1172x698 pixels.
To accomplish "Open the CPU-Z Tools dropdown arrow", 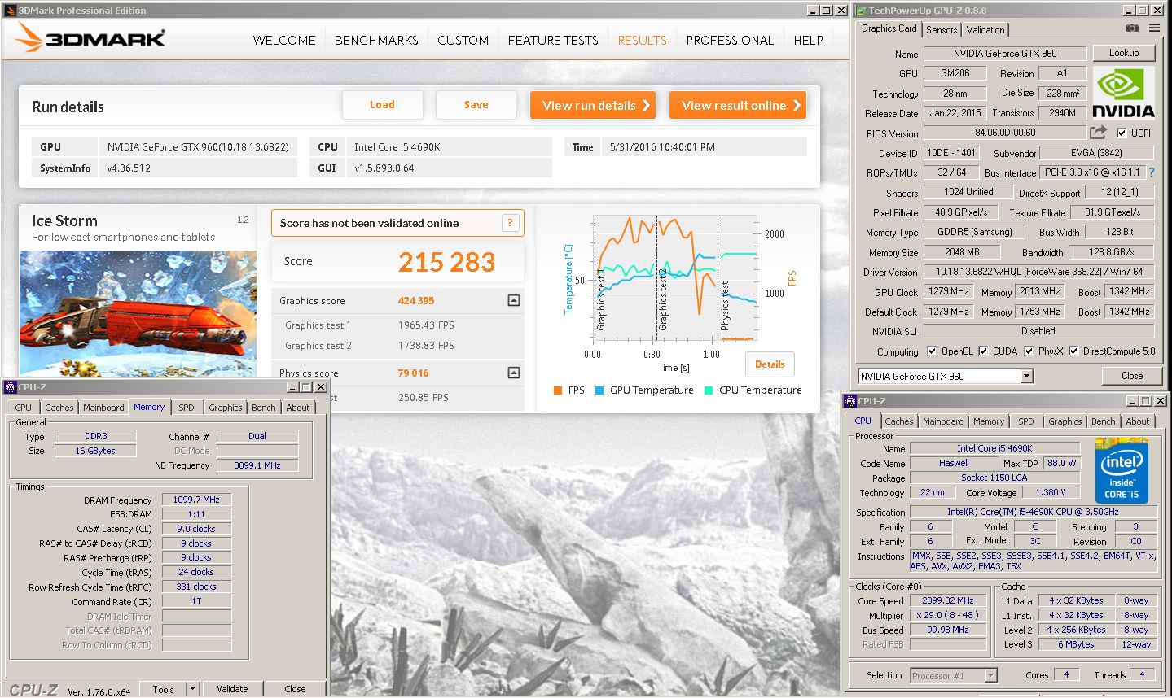I will pyautogui.click(x=192, y=688).
